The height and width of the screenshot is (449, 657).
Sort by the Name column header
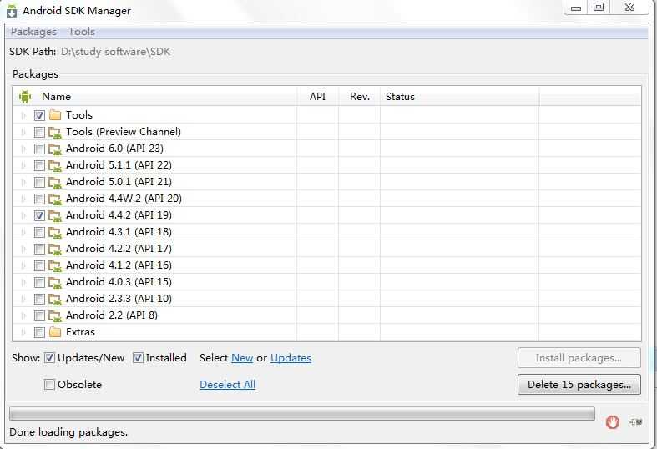click(x=154, y=97)
